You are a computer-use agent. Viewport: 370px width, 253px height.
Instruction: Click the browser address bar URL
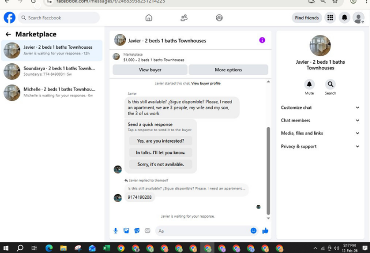111,2
